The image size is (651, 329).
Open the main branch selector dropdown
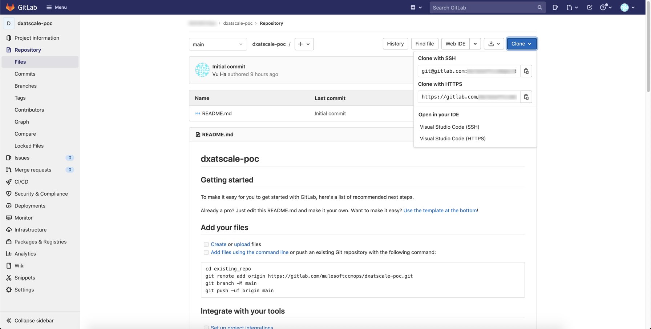[218, 44]
